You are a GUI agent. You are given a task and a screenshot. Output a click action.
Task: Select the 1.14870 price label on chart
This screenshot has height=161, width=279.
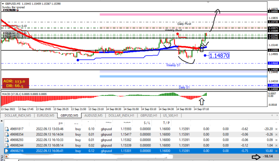[219, 56]
